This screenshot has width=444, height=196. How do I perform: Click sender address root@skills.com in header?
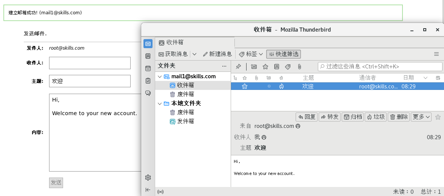[274, 126]
